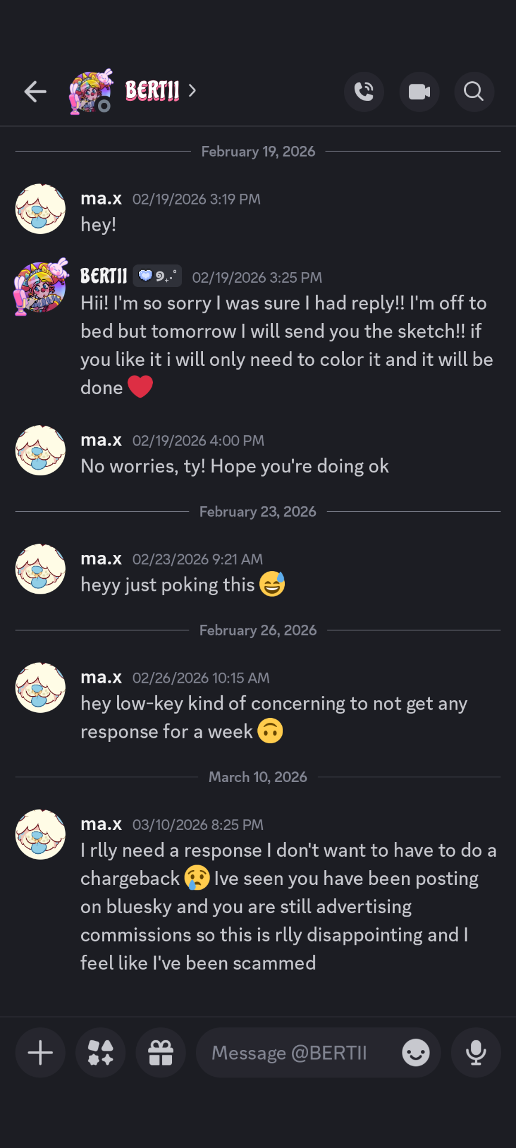The width and height of the screenshot is (516, 1148).
Task: Select the 'No worries, ty!' message
Action: click(235, 466)
